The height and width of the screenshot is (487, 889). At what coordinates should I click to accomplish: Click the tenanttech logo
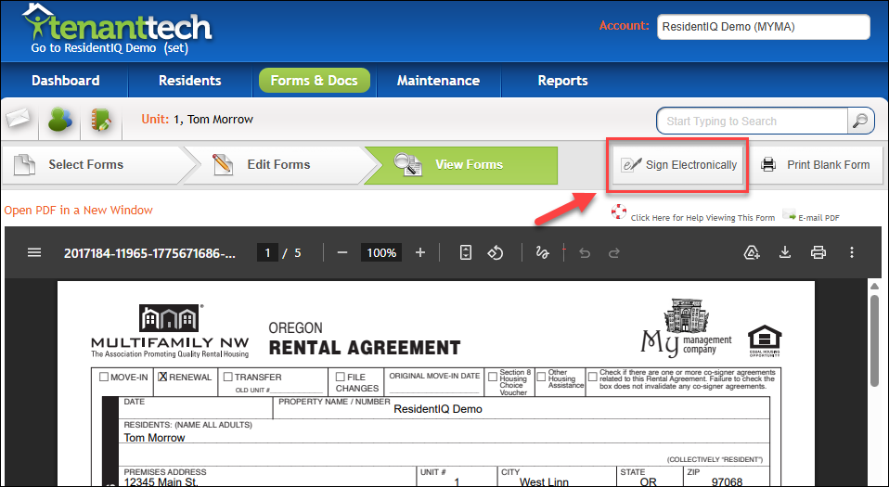[116, 23]
